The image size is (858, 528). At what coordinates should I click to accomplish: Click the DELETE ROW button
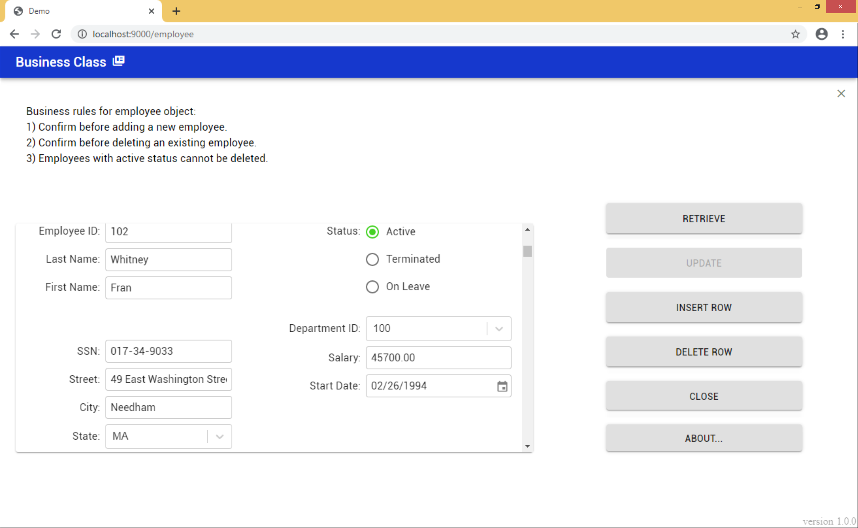703,352
